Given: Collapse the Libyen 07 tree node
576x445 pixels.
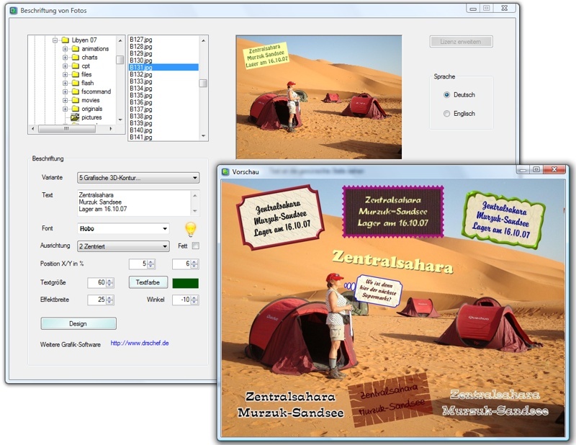Looking at the screenshot, I should (55, 40).
